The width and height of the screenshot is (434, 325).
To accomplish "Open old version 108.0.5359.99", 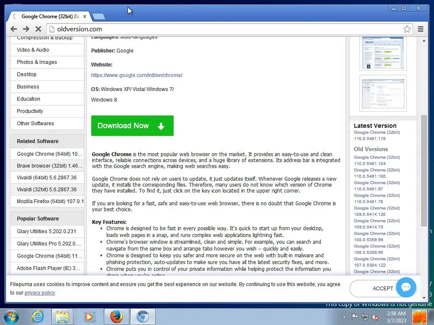I will pyautogui.click(x=377, y=237).
